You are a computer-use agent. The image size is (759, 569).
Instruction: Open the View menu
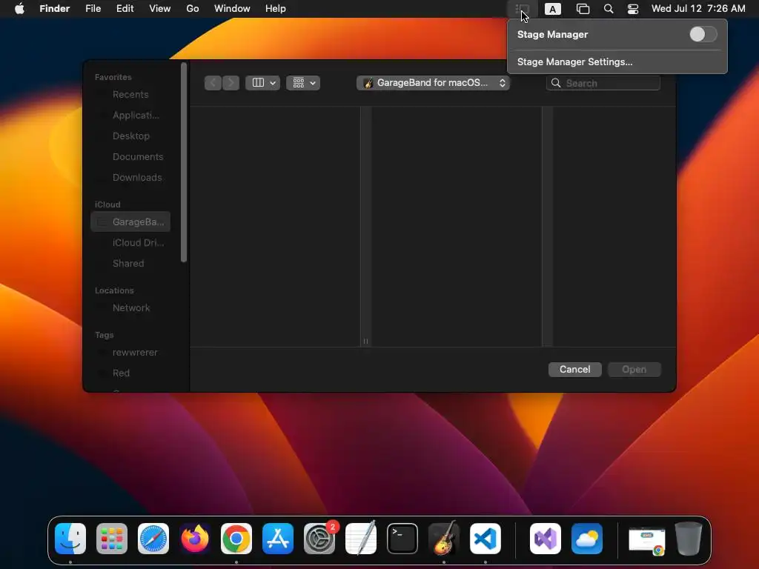(160, 9)
